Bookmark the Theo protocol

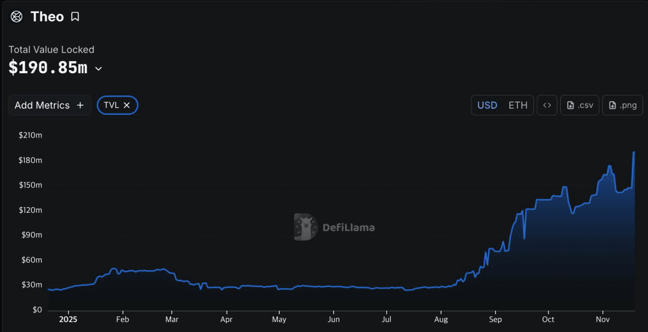[75, 17]
